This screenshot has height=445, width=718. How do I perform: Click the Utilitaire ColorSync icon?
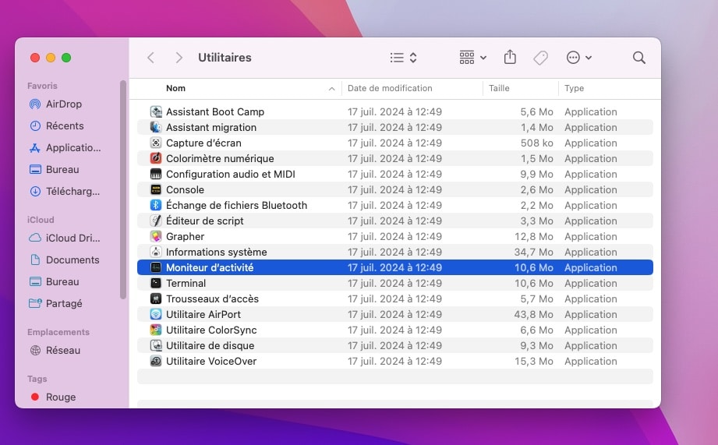tap(156, 330)
